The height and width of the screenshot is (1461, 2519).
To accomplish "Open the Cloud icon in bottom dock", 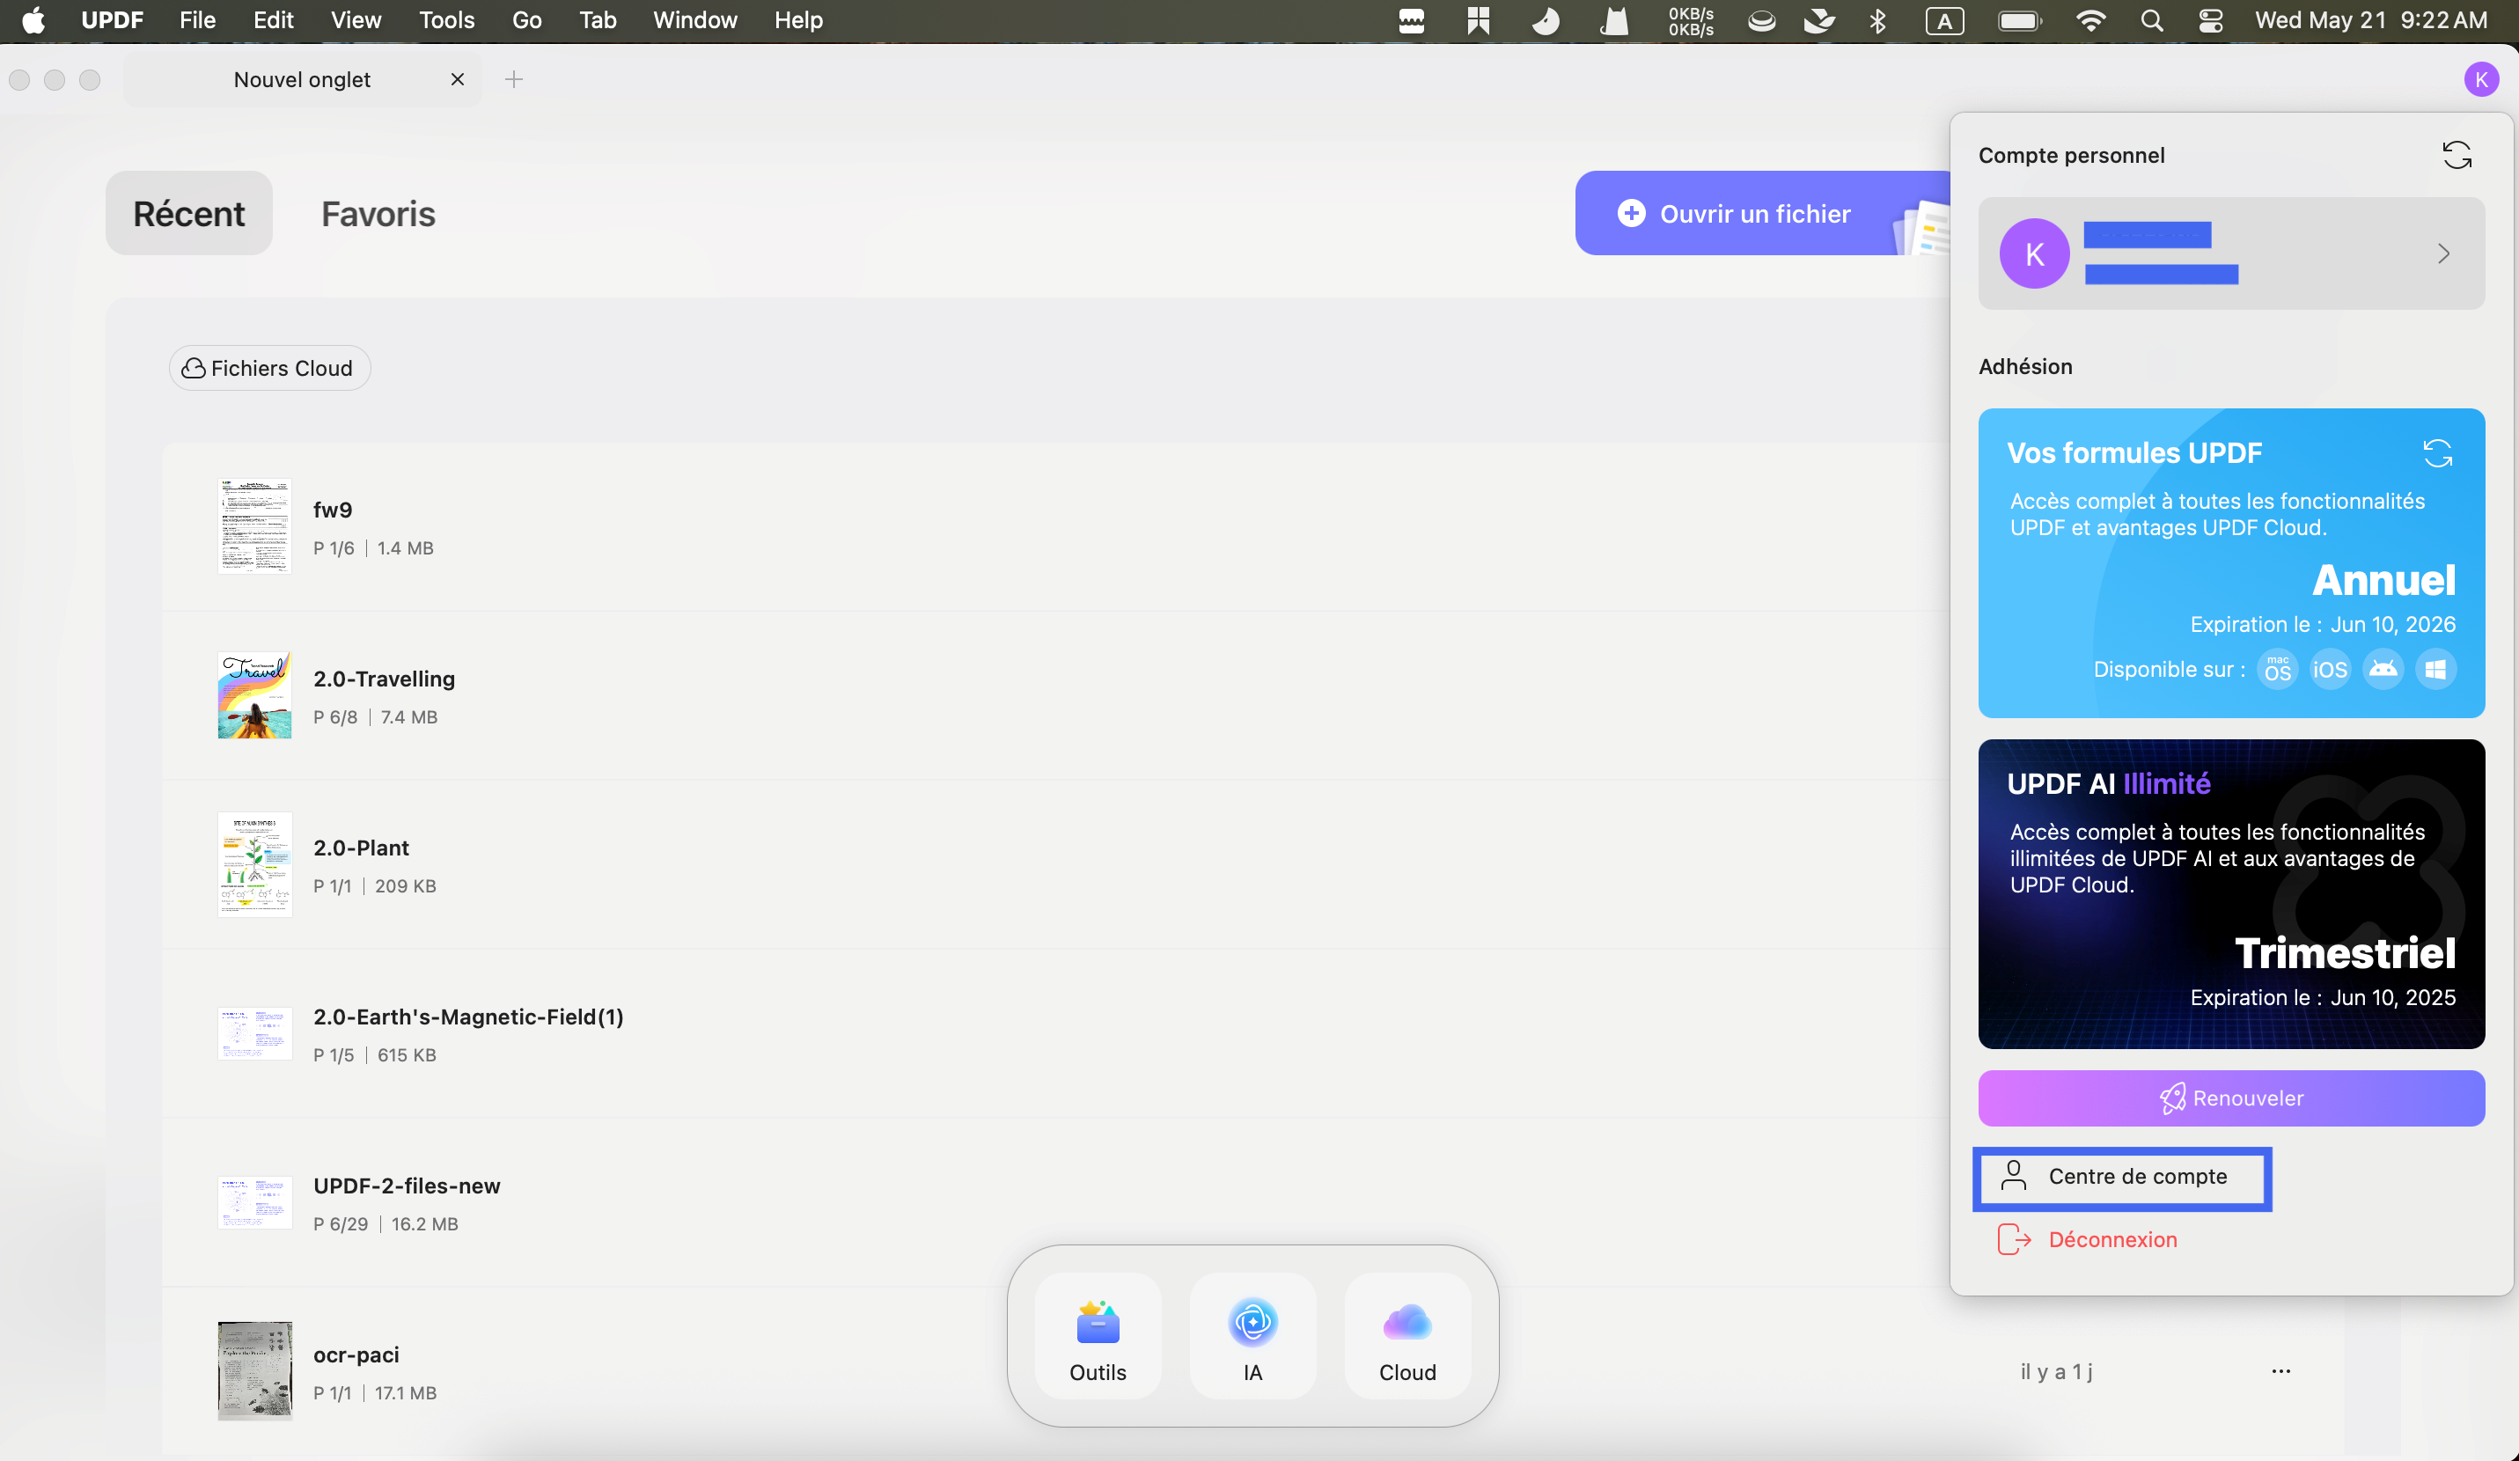I will (x=1406, y=1321).
